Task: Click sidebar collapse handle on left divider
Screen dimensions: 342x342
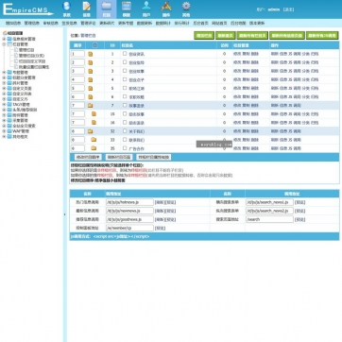Action: point(65,214)
